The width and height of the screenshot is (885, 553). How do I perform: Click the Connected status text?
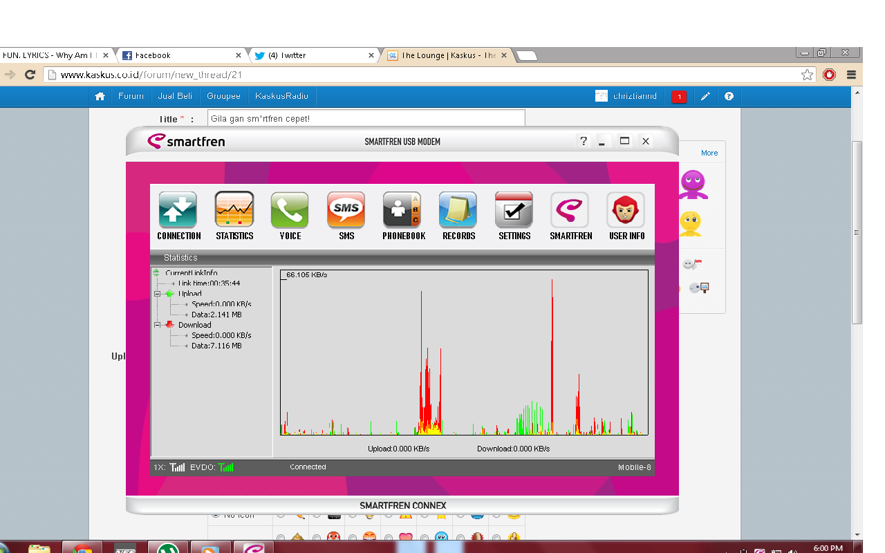308,467
